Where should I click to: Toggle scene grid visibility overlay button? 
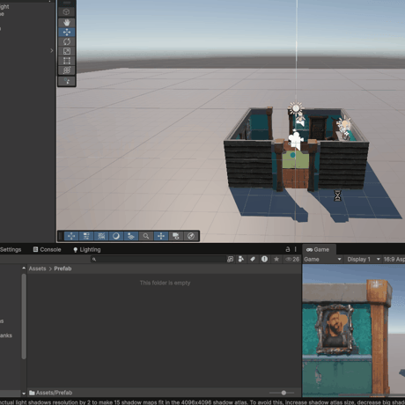[x=101, y=236]
